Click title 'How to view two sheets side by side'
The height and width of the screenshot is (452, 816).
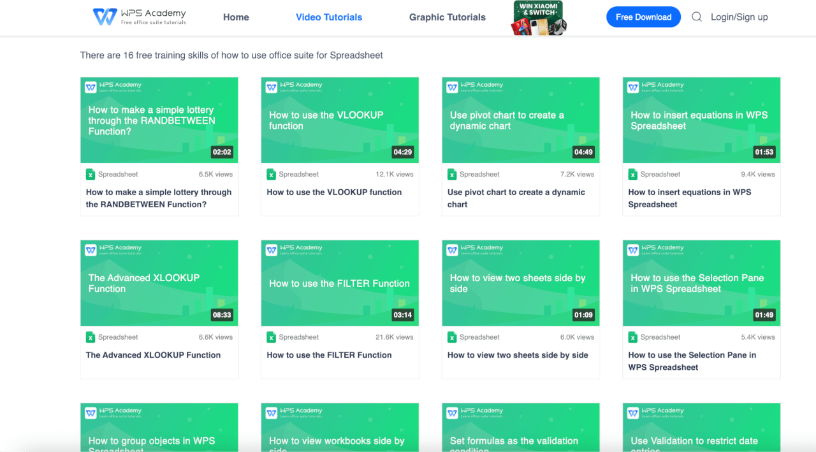click(518, 355)
